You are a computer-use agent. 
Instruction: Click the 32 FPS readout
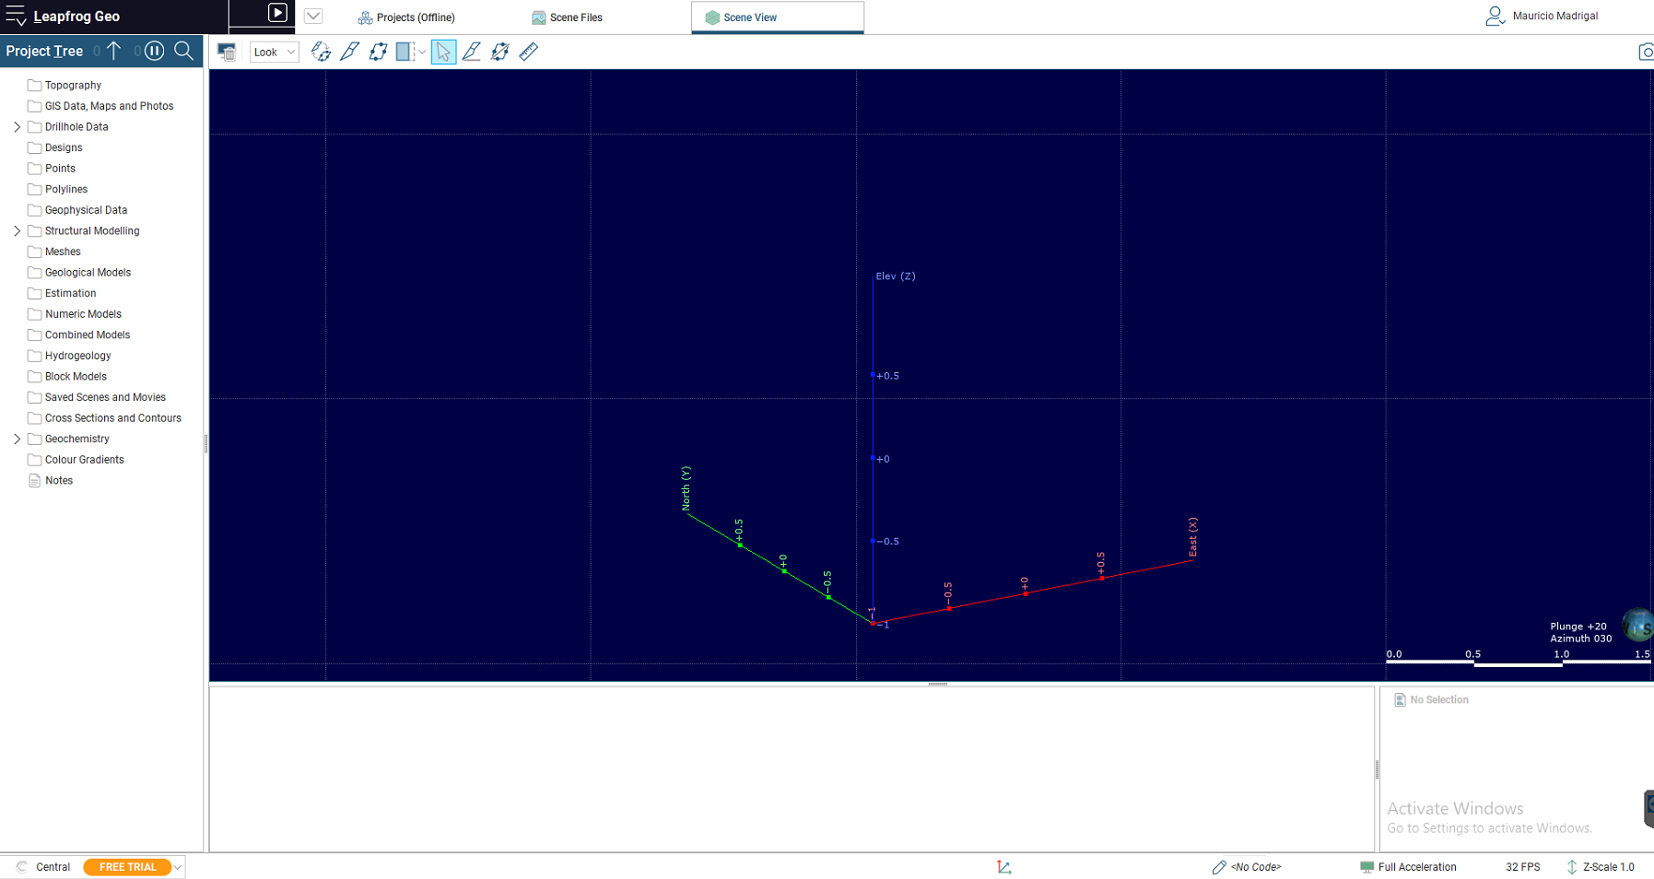pyautogui.click(x=1523, y=867)
